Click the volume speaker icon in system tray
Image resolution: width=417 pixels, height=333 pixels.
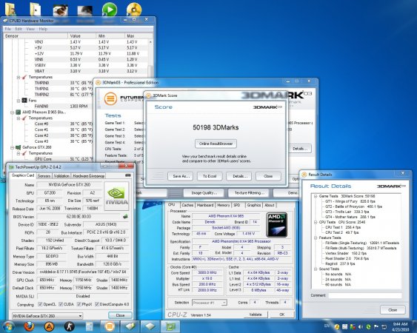tap(361, 327)
